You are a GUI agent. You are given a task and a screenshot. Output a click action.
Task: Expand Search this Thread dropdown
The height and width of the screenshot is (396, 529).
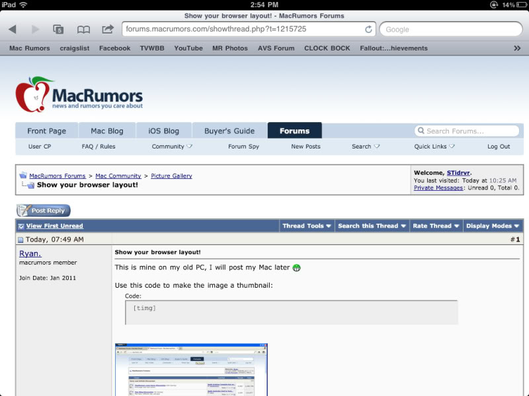(372, 226)
